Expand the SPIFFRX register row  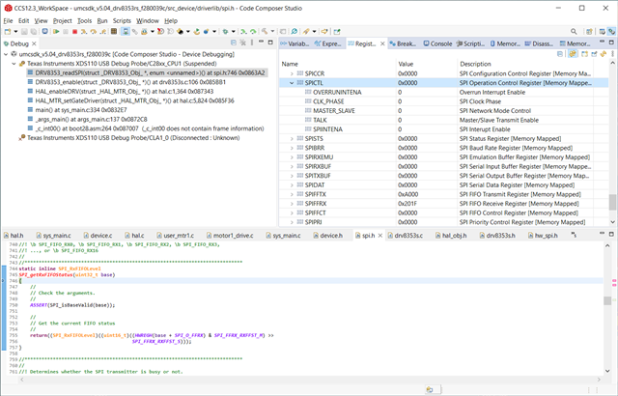292,204
